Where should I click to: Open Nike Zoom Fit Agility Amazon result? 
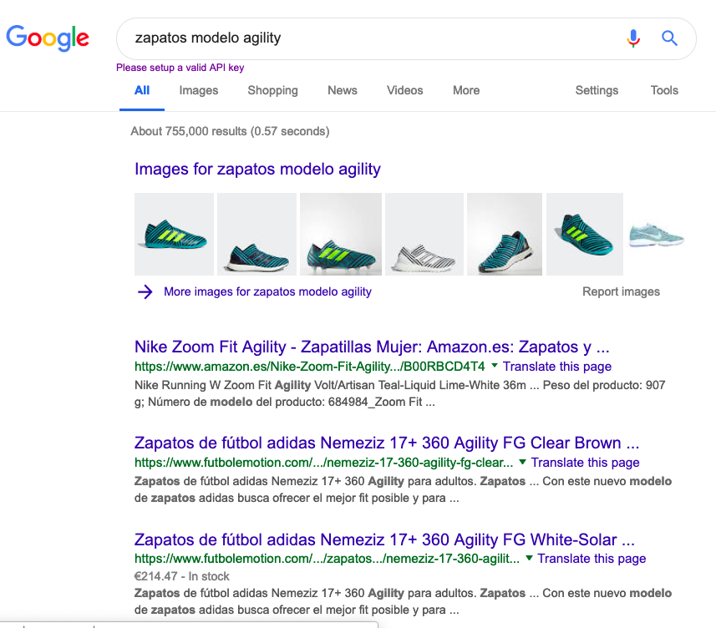[372, 347]
